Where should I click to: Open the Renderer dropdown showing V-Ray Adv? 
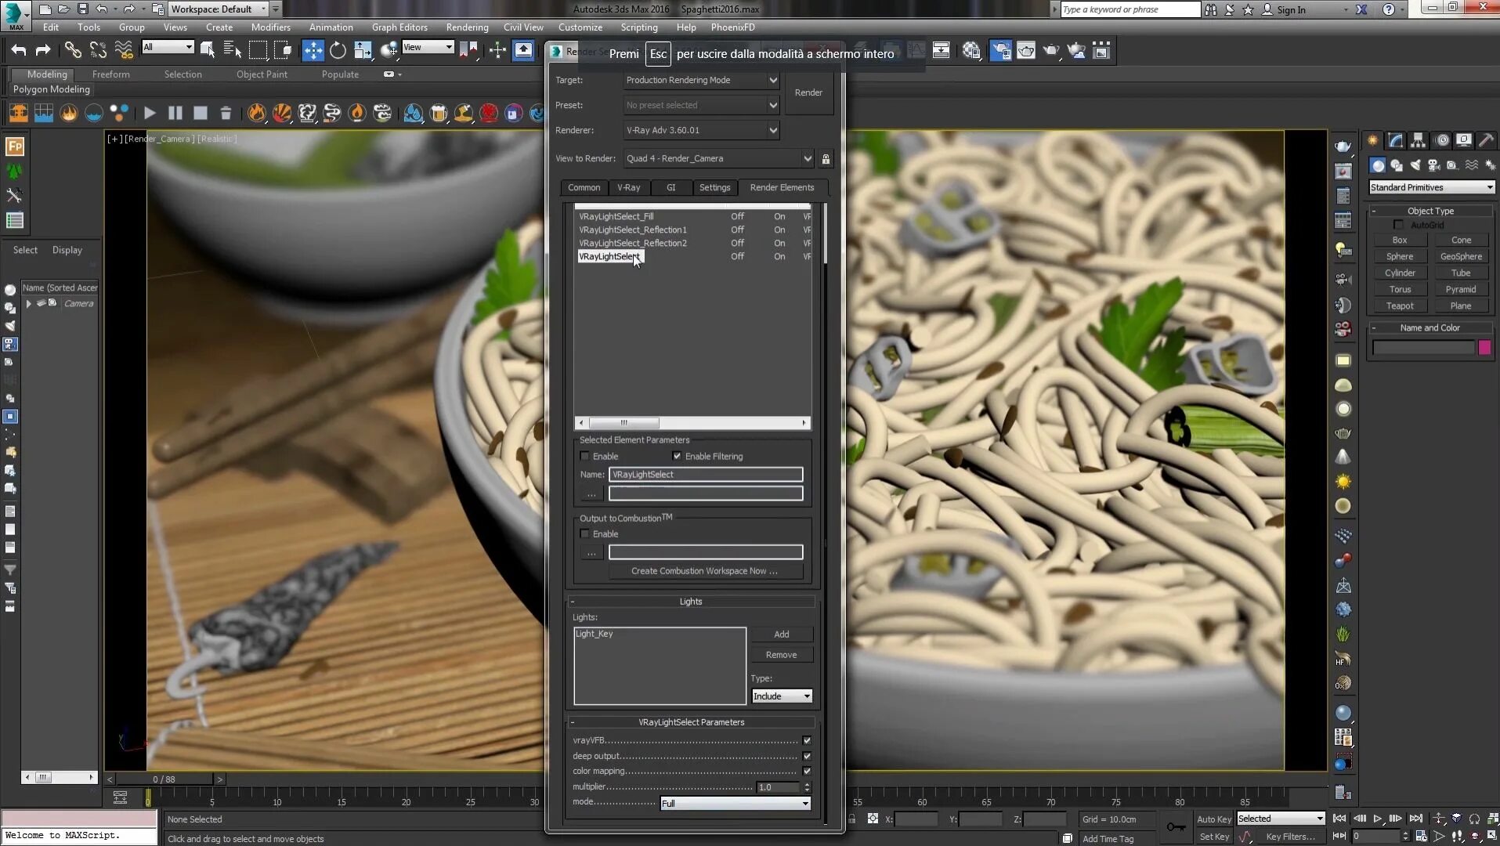(x=701, y=130)
